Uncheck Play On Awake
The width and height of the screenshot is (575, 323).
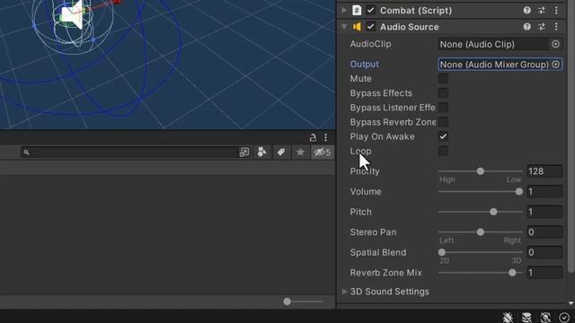(x=443, y=136)
